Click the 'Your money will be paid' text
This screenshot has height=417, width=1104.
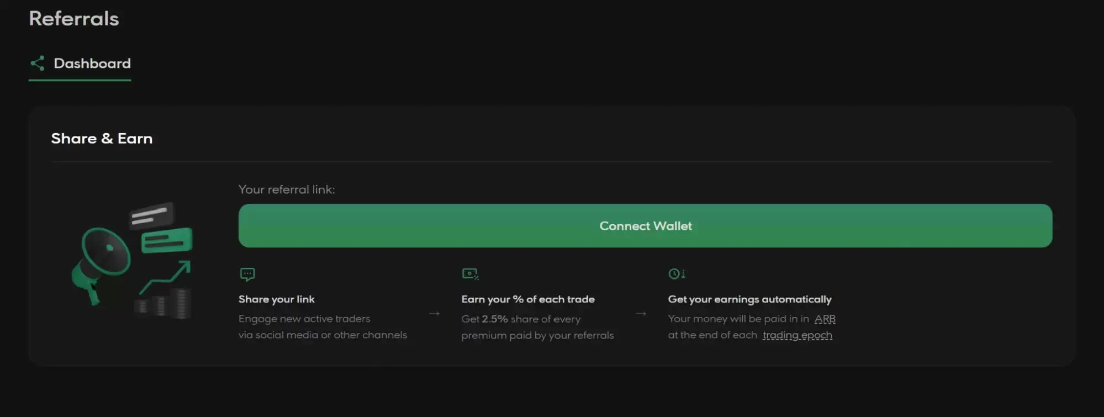click(737, 319)
